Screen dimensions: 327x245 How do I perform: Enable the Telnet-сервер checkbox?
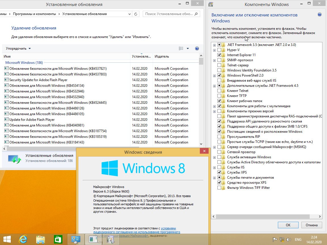click(219, 65)
